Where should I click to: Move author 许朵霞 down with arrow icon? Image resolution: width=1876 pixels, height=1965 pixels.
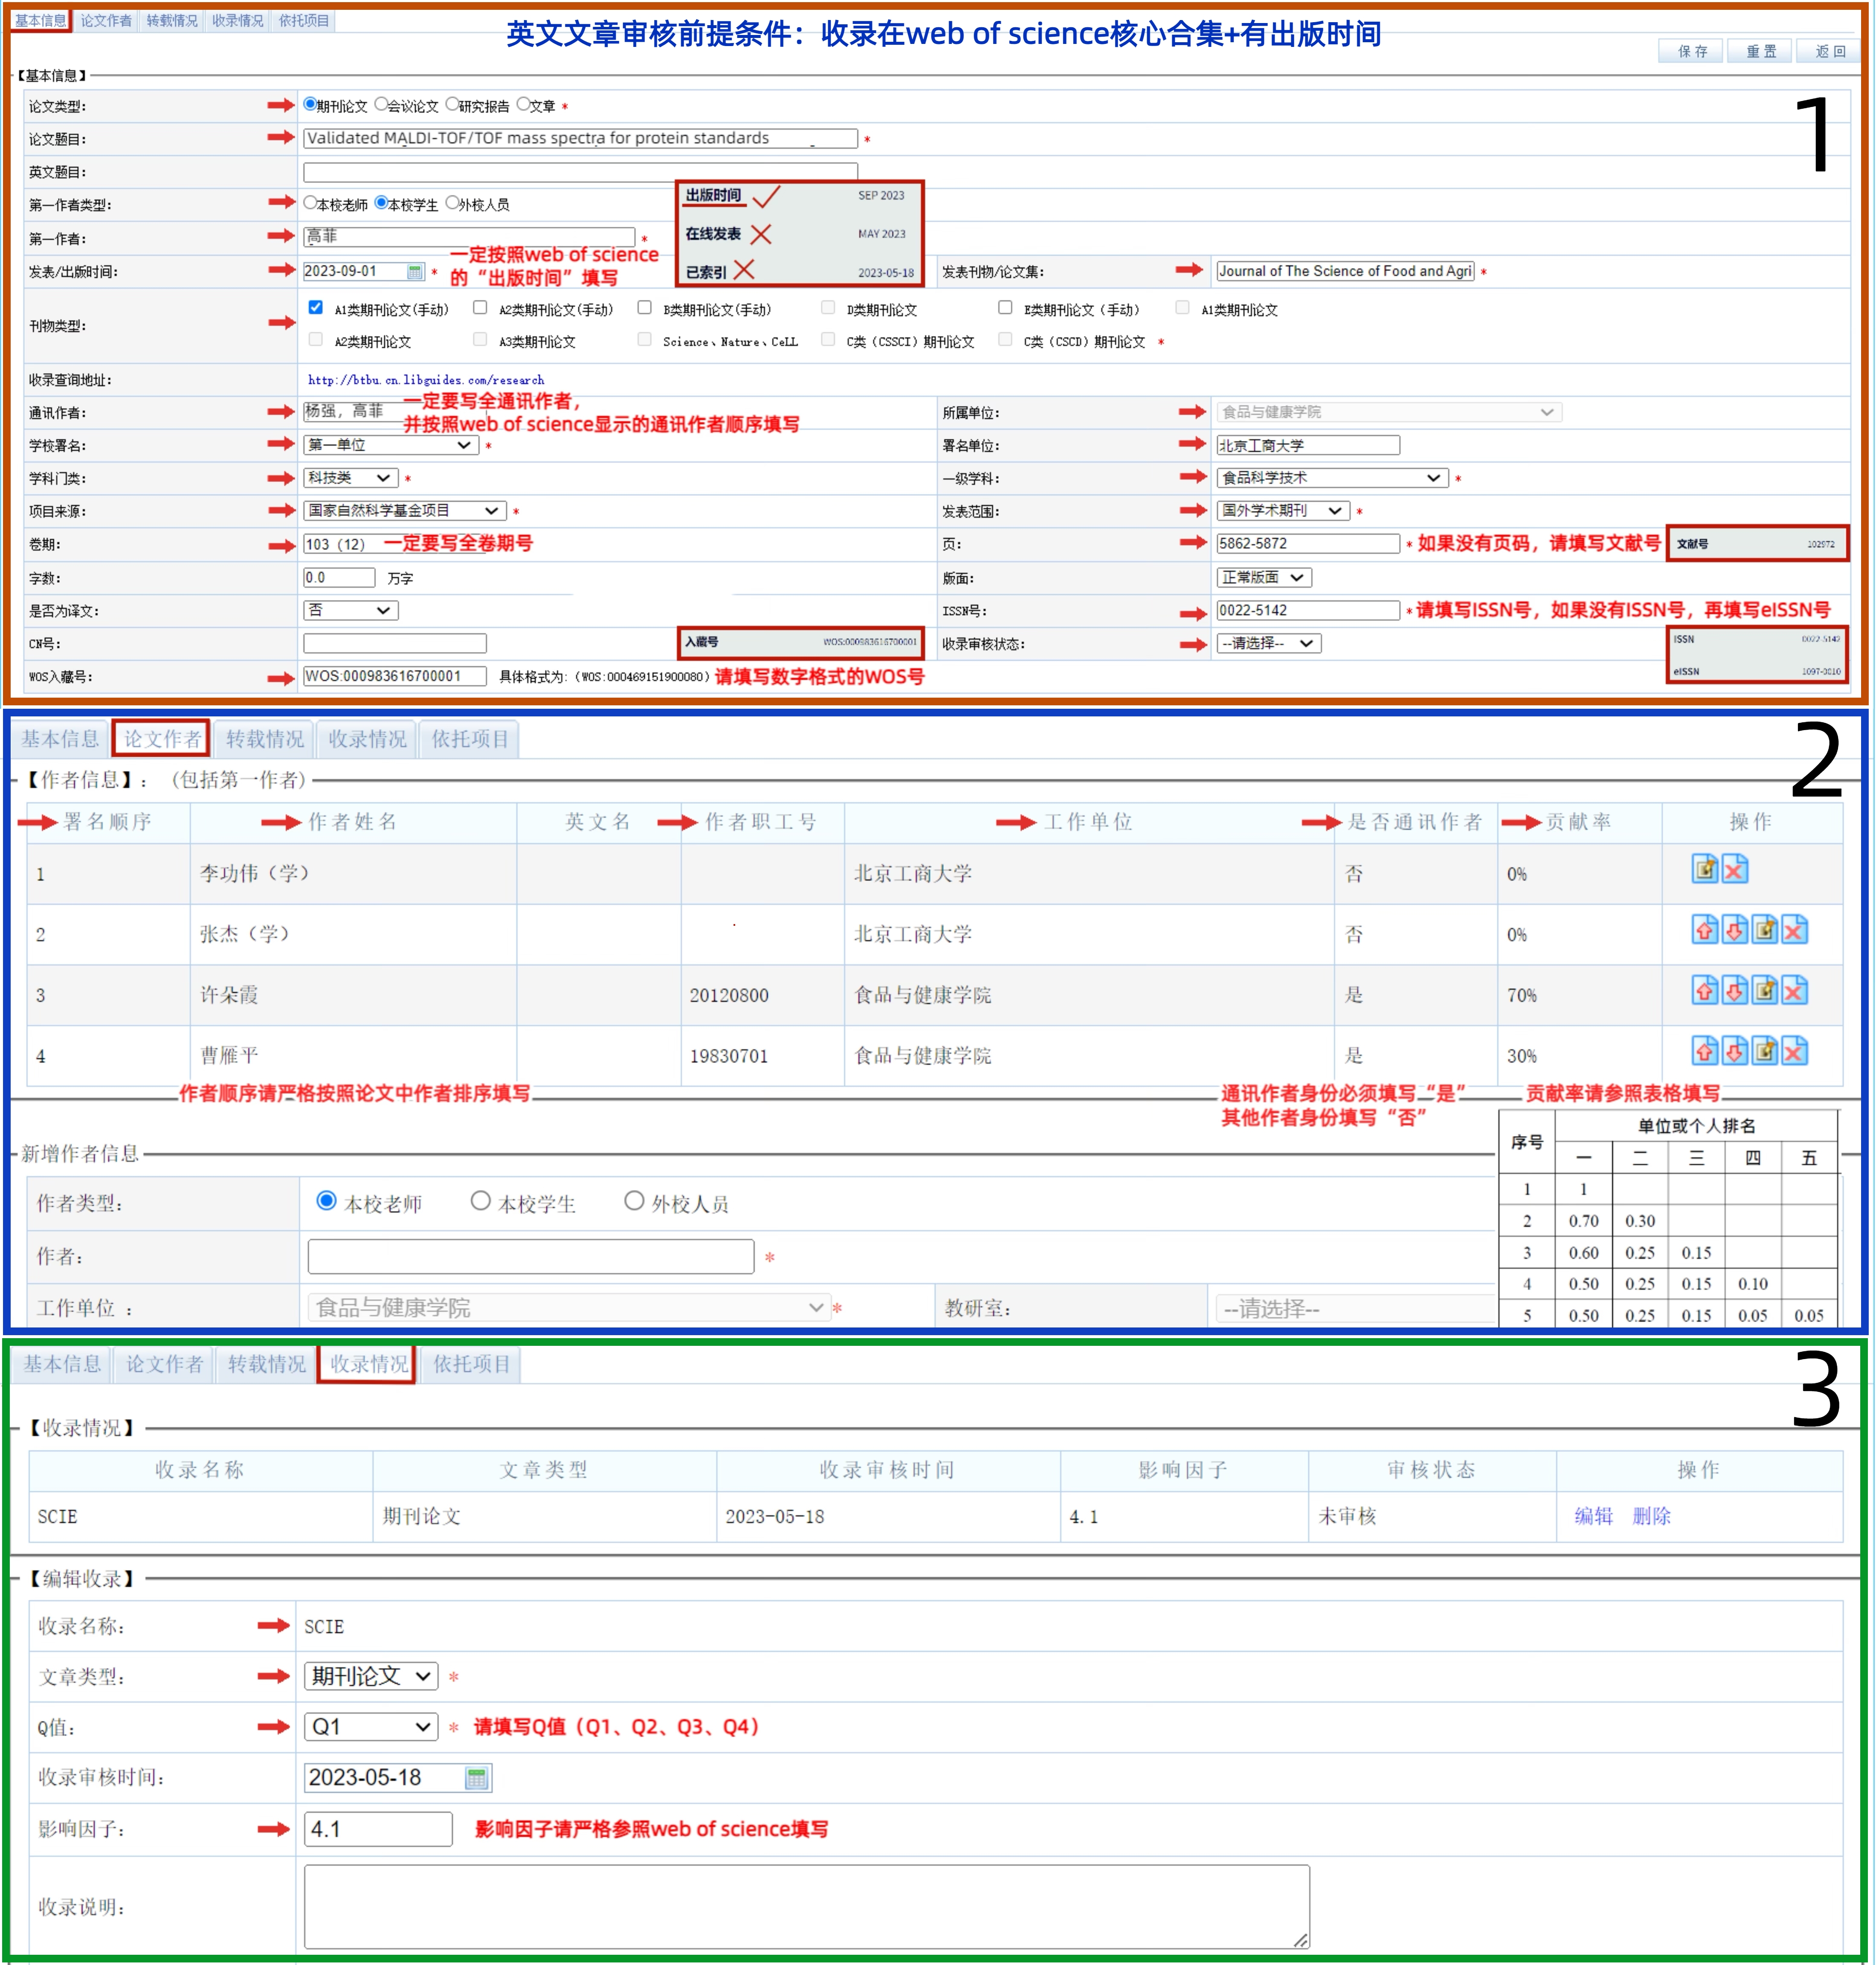click(x=1735, y=991)
